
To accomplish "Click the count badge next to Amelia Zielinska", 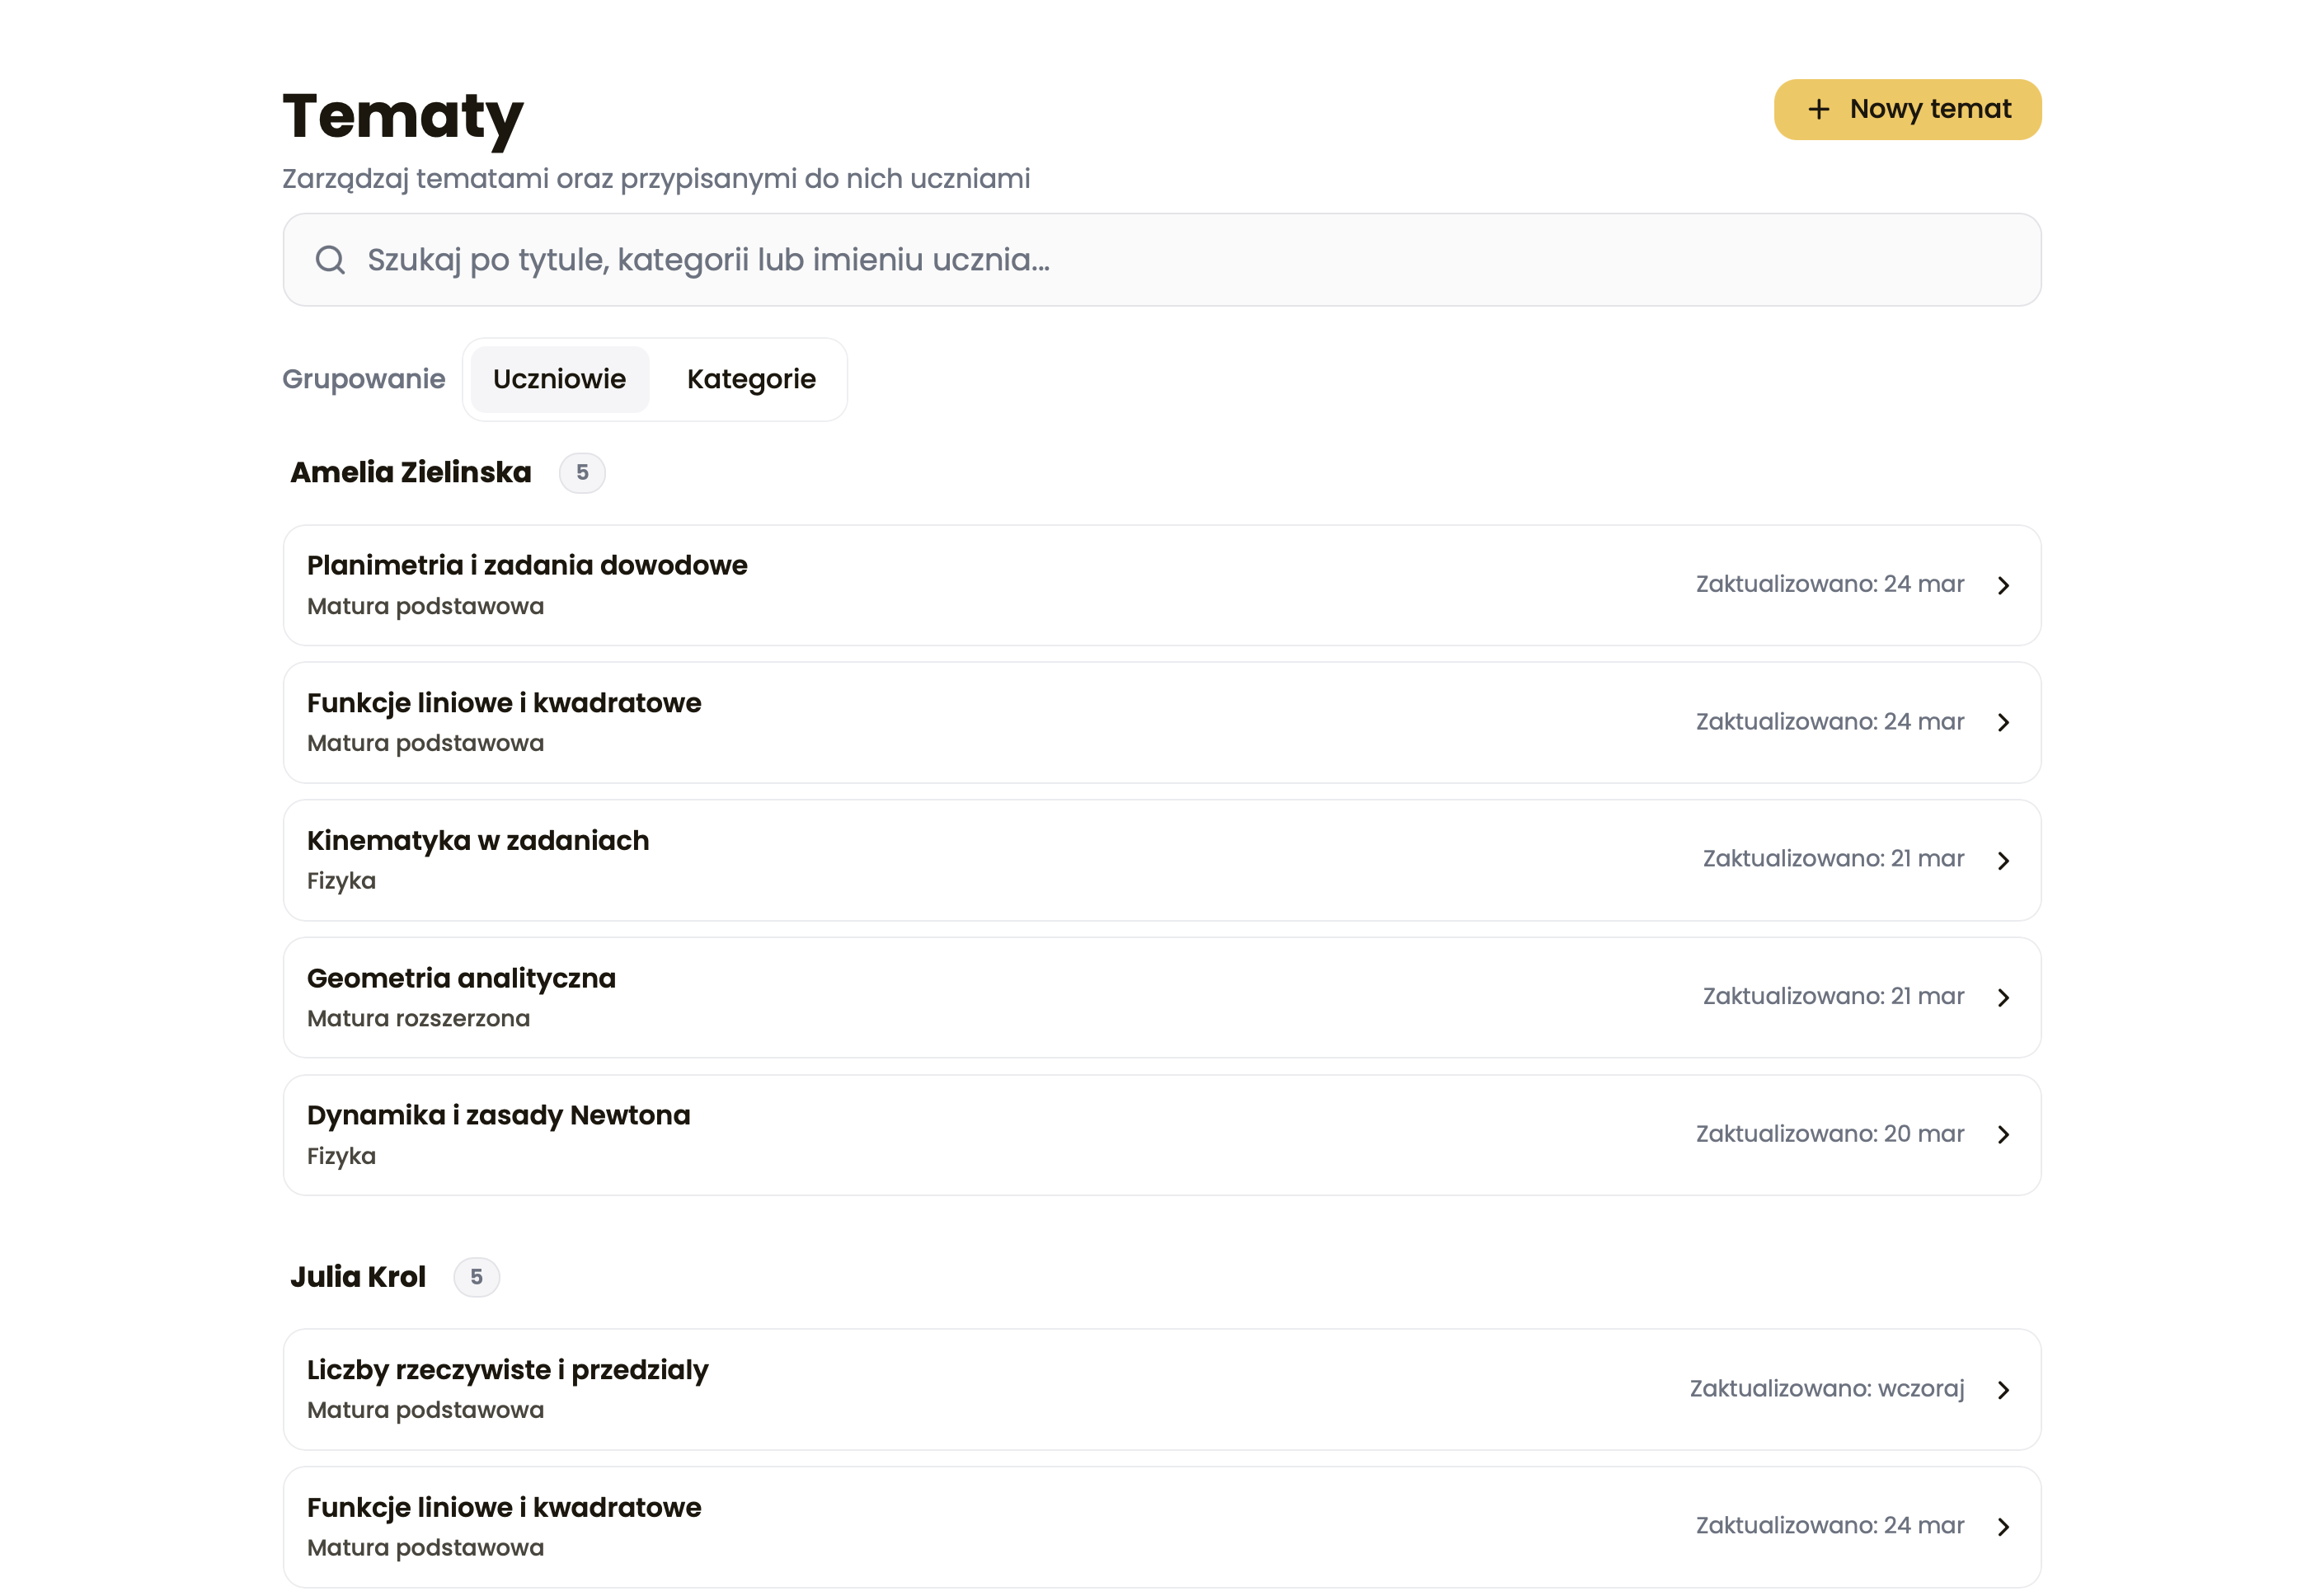I will (581, 473).
